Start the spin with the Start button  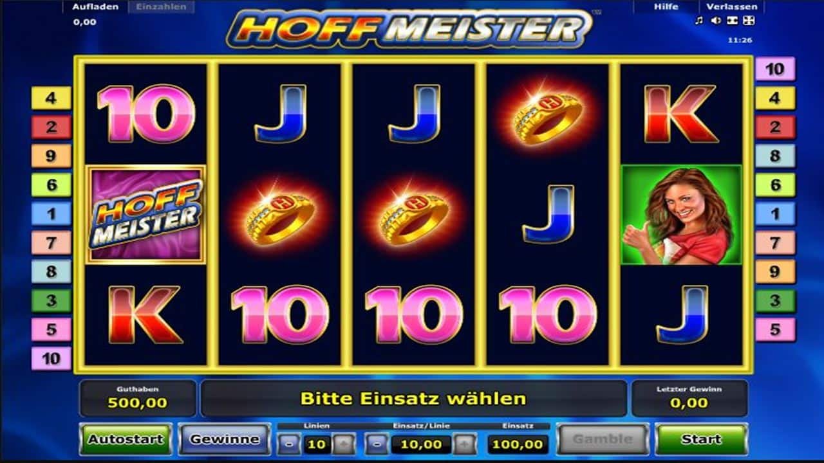(701, 439)
